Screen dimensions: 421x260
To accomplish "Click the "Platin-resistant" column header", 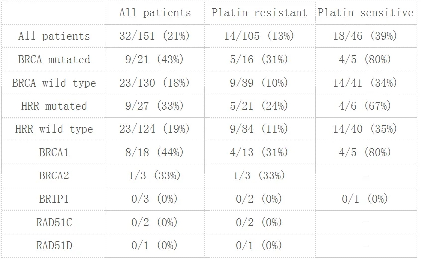I will pos(259,13).
